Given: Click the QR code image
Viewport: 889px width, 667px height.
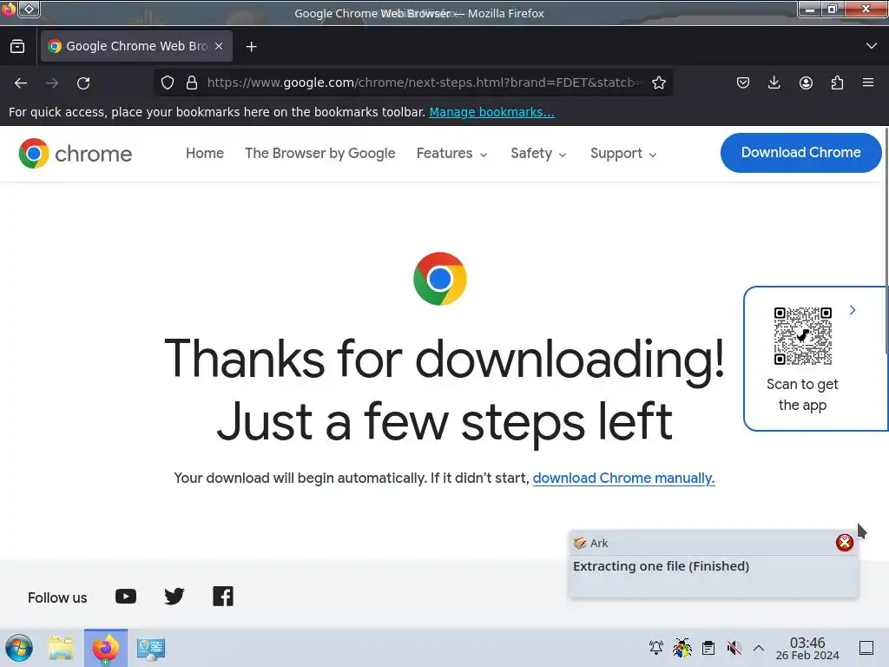Looking at the screenshot, I should click(802, 336).
